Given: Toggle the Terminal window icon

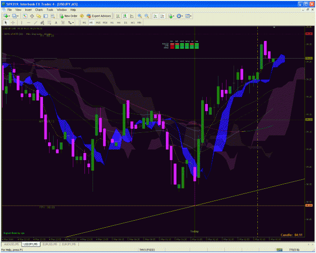Looking at the screenshot, I should click(x=46, y=16).
